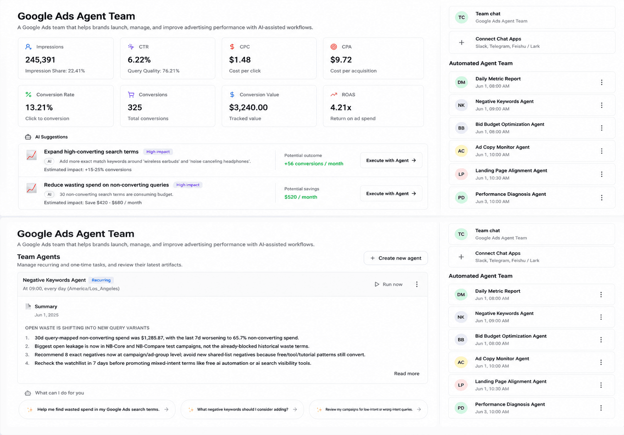Click chart icon beside Expand high-converting search terms
This screenshot has width=624, height=435.
pos(32,155)
